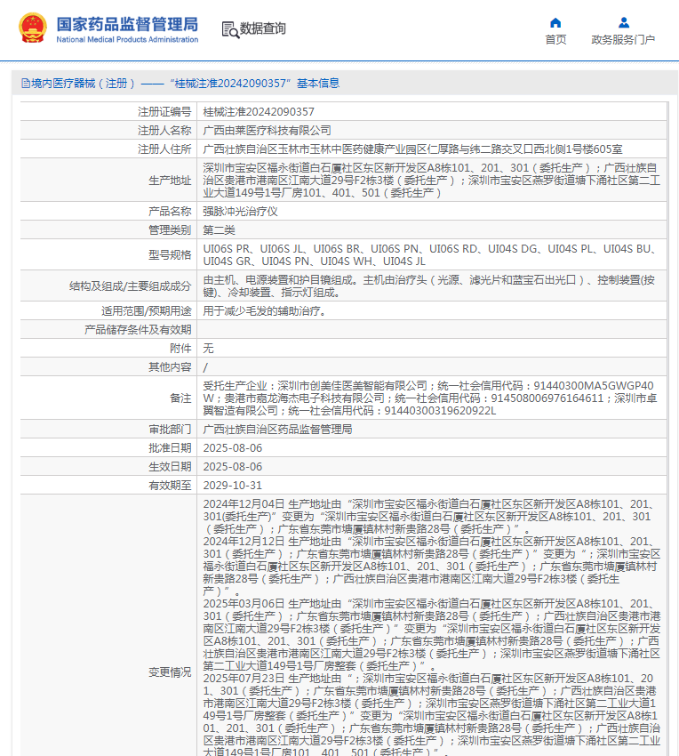Select 管理类别 label cell
Image resolution: width=679 pixels, height=756 pixels.
click(108, 230)
